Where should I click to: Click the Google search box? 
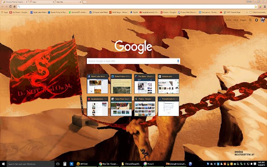click(133, 61)
